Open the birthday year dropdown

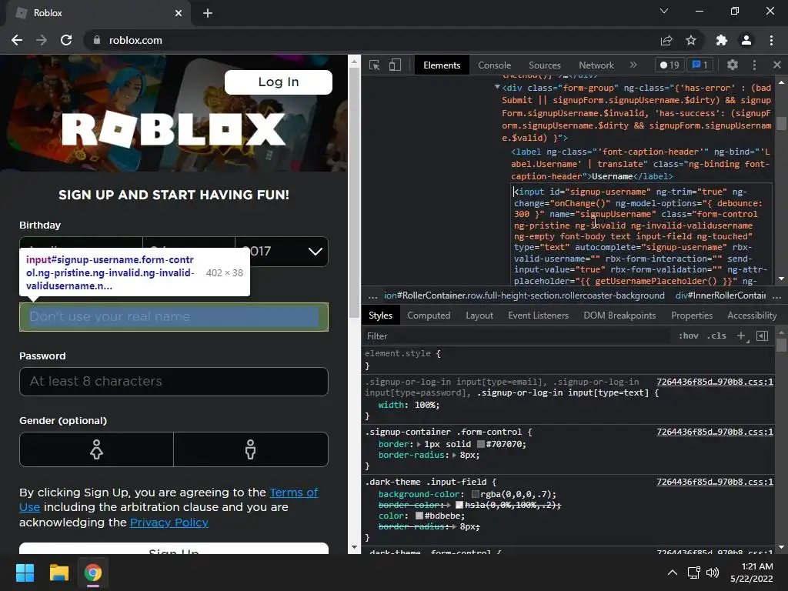282,252
